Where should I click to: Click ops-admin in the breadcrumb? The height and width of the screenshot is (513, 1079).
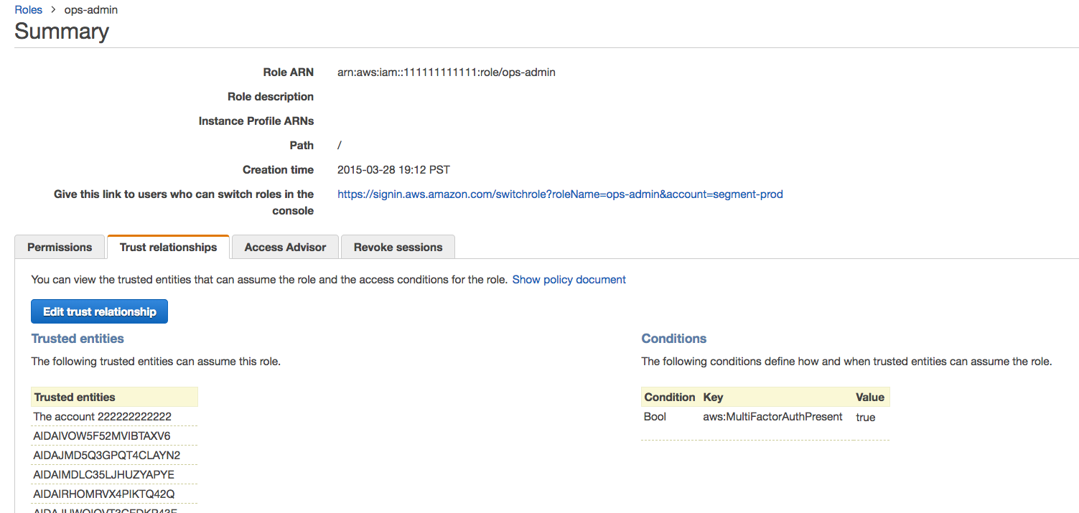[91, 10]
